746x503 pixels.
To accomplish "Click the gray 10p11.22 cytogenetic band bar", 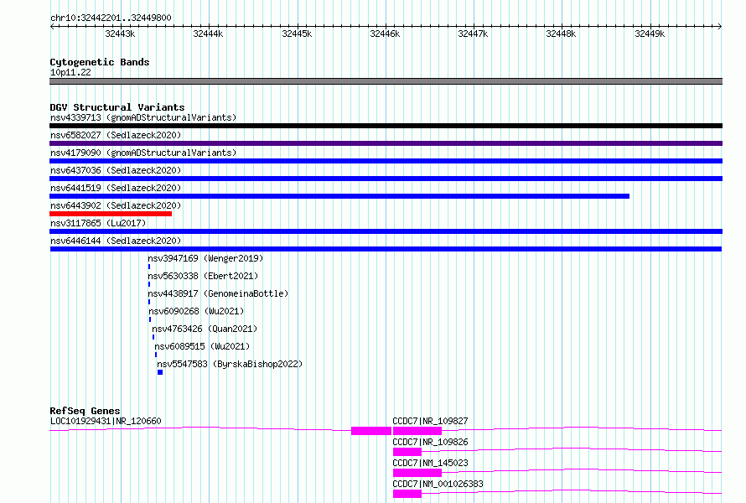I will coord(386,81).
